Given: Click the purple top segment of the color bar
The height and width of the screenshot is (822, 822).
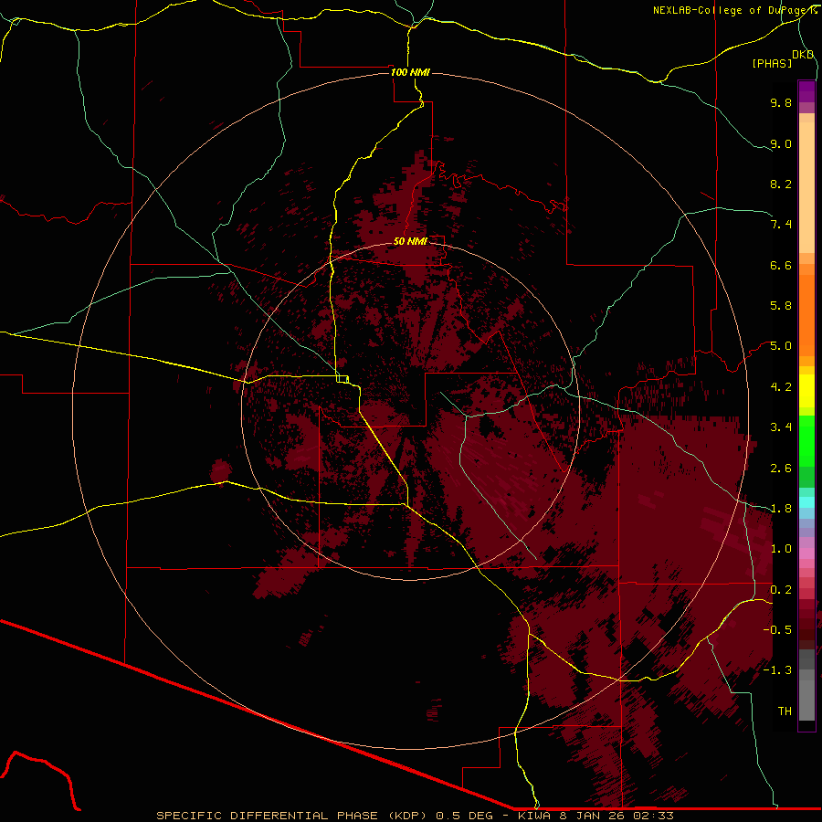Looking at the screenshot, I should click(806, 92).
